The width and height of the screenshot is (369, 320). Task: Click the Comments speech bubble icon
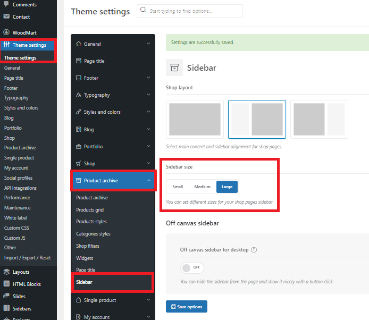[6, 4]
